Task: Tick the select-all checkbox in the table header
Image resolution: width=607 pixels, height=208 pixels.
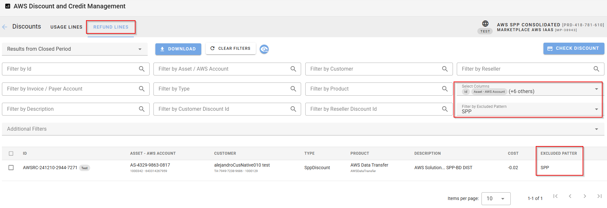Action: coord(11,153)
